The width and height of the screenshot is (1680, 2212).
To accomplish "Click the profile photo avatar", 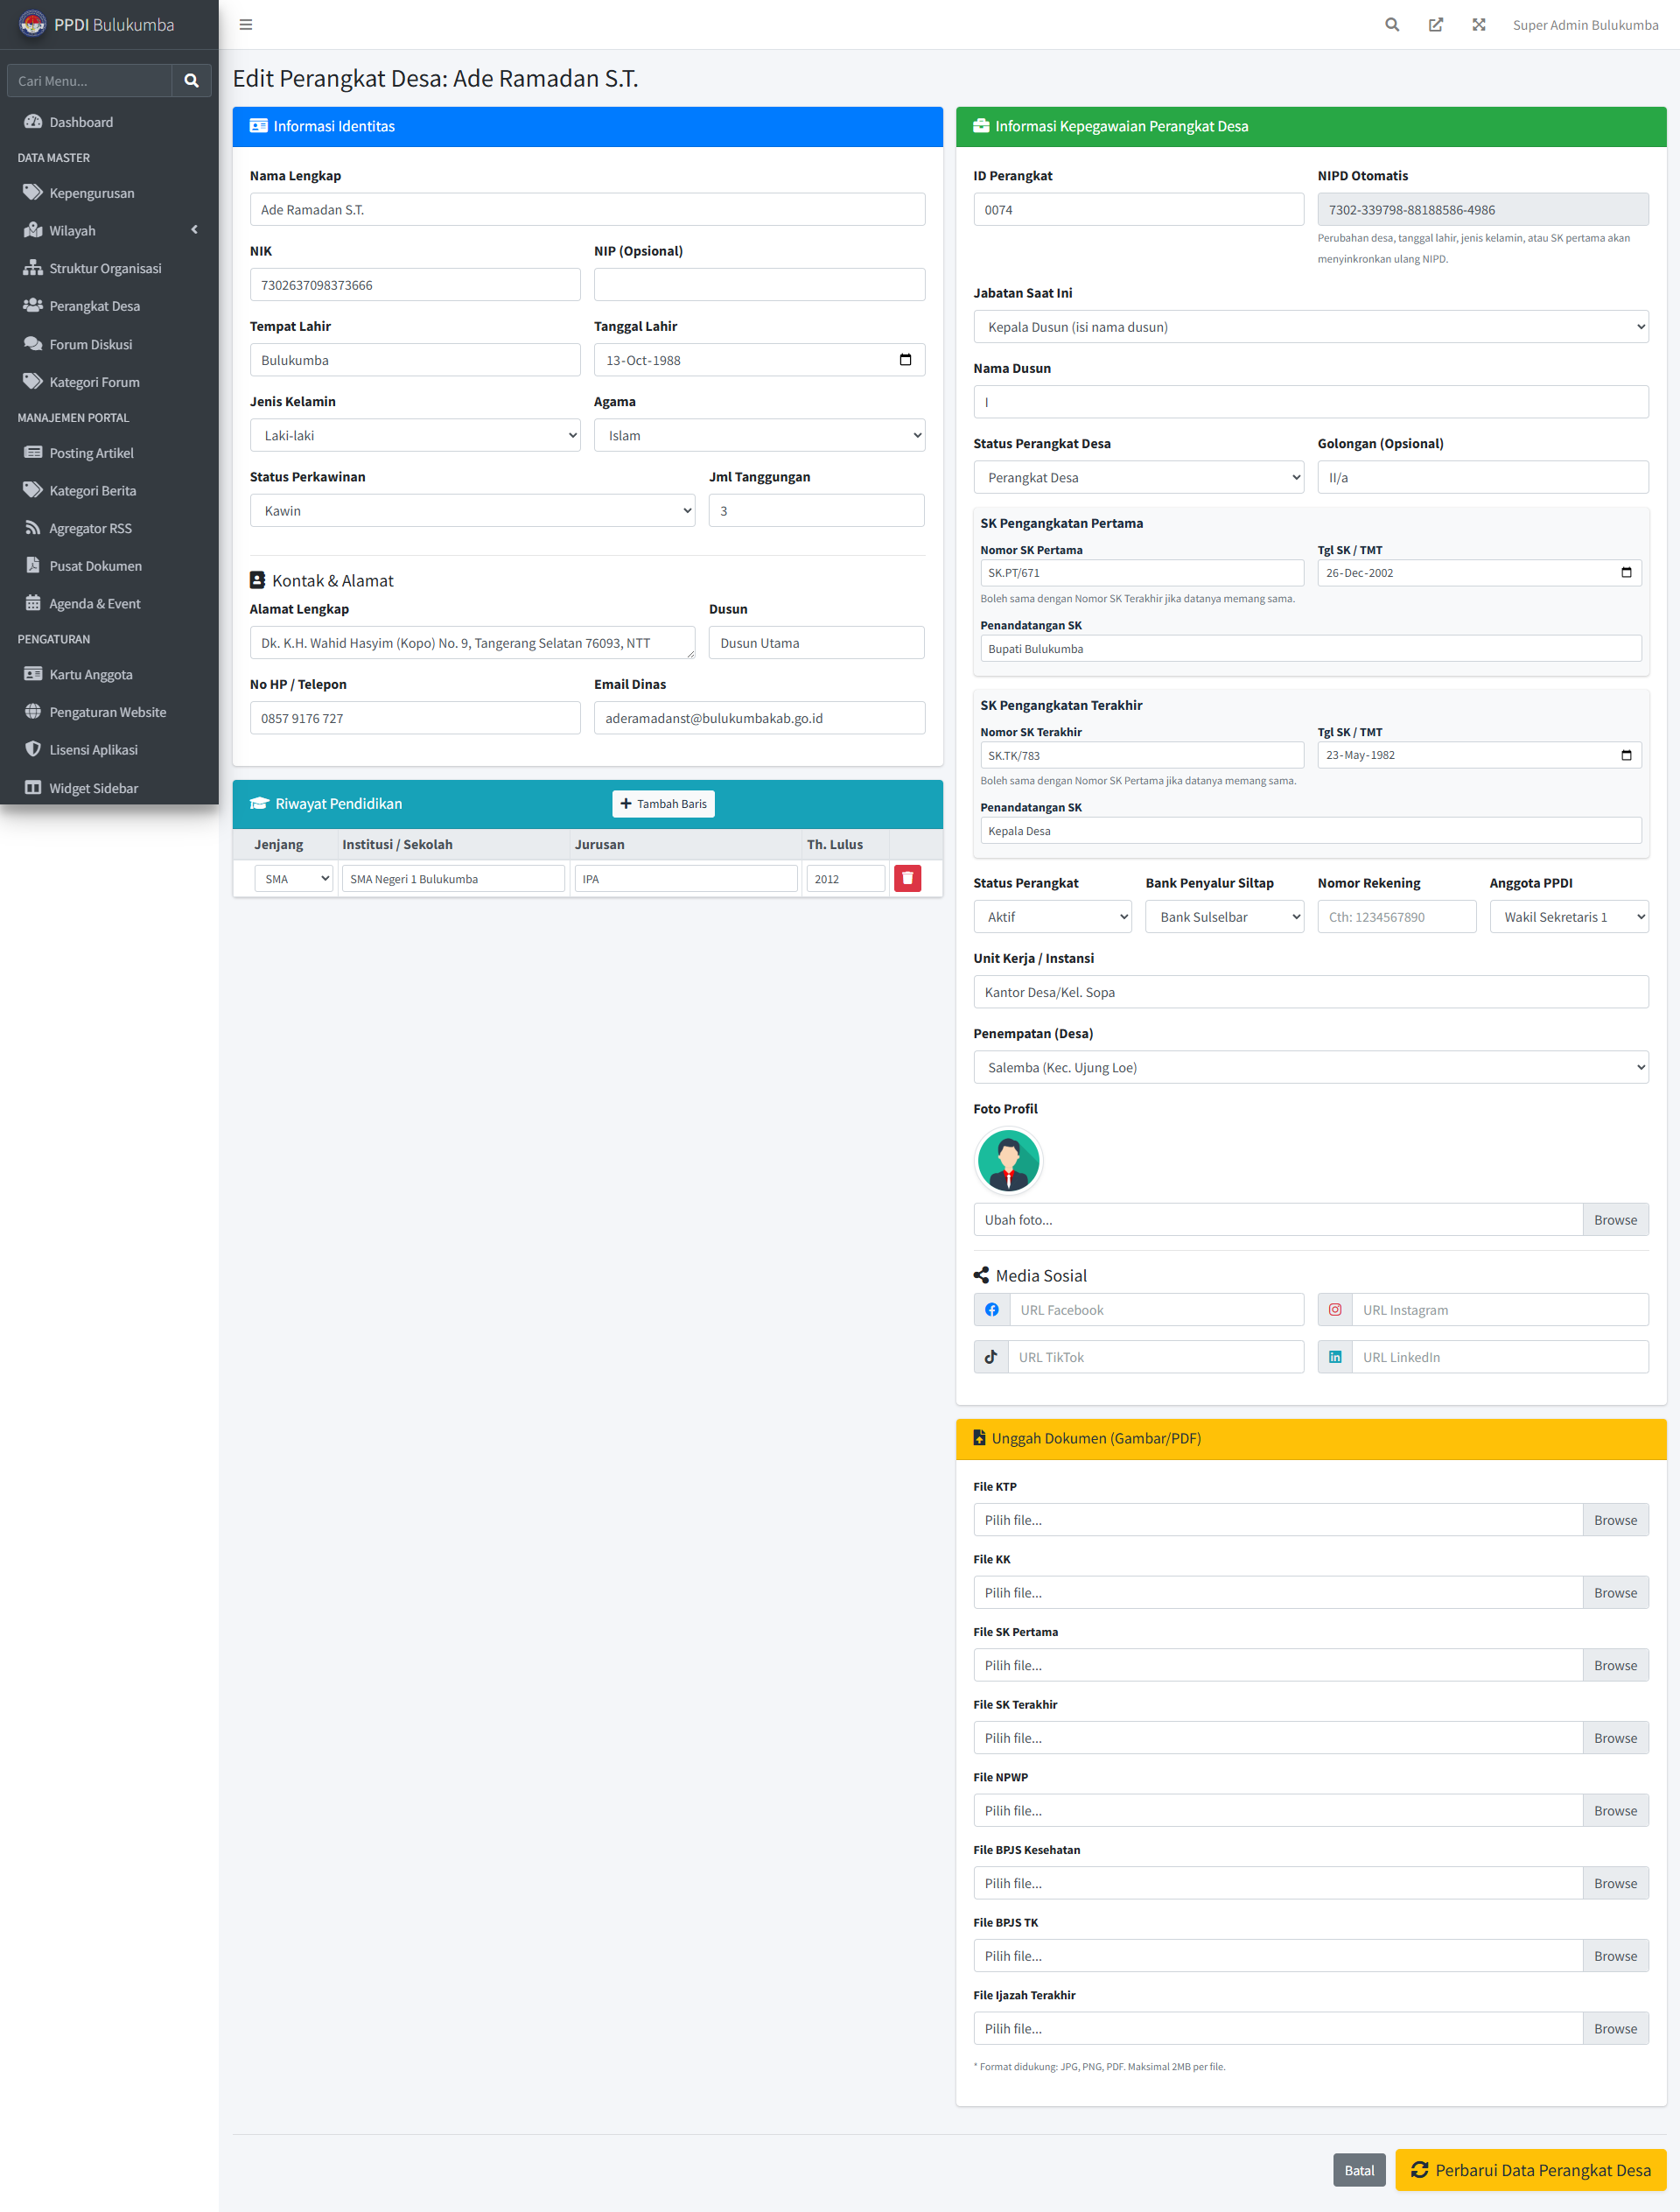I will 1008,1161.
